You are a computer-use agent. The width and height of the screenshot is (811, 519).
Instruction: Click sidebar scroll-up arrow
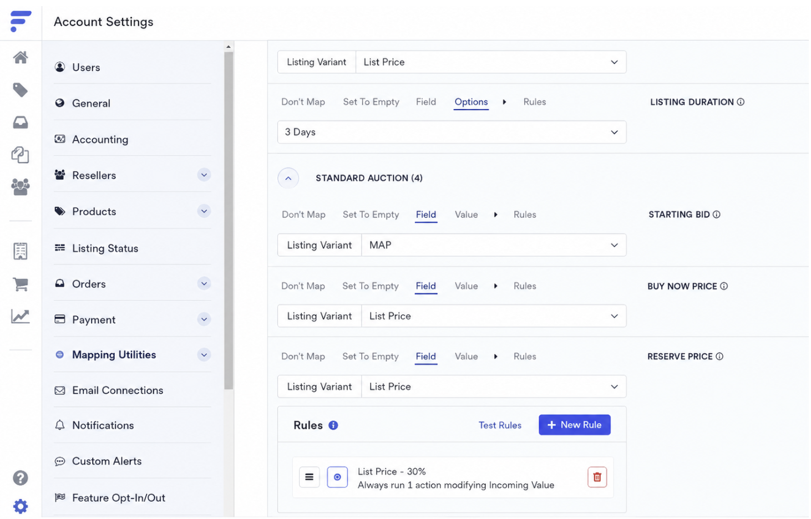pyautogui.click(x=229, y=47)
